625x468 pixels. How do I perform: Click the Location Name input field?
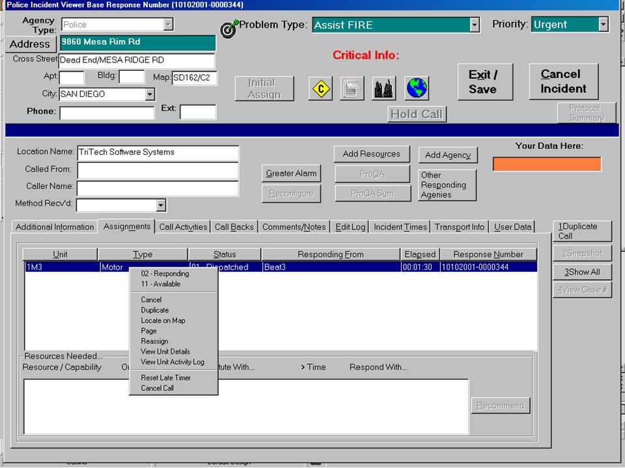click(x=158, y=152)
